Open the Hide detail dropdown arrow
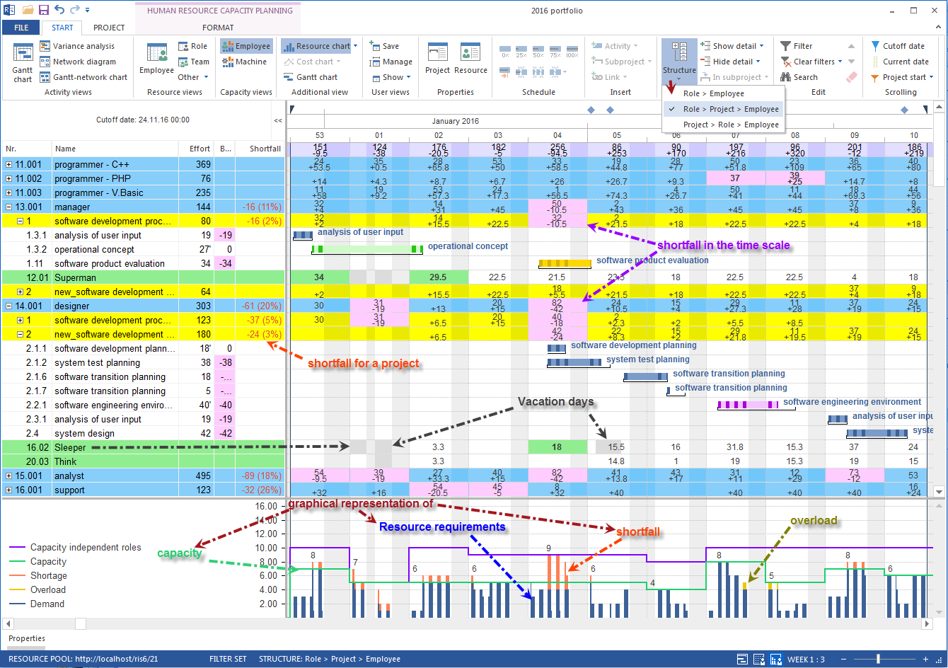This screenshot has width=948, height=668. (758, 62)
